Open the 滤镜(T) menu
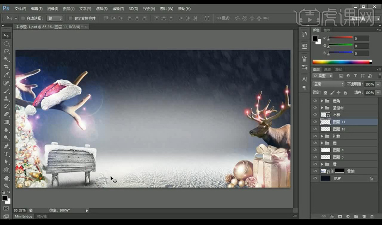The image size is (382, 225). (x=118, y=9)
